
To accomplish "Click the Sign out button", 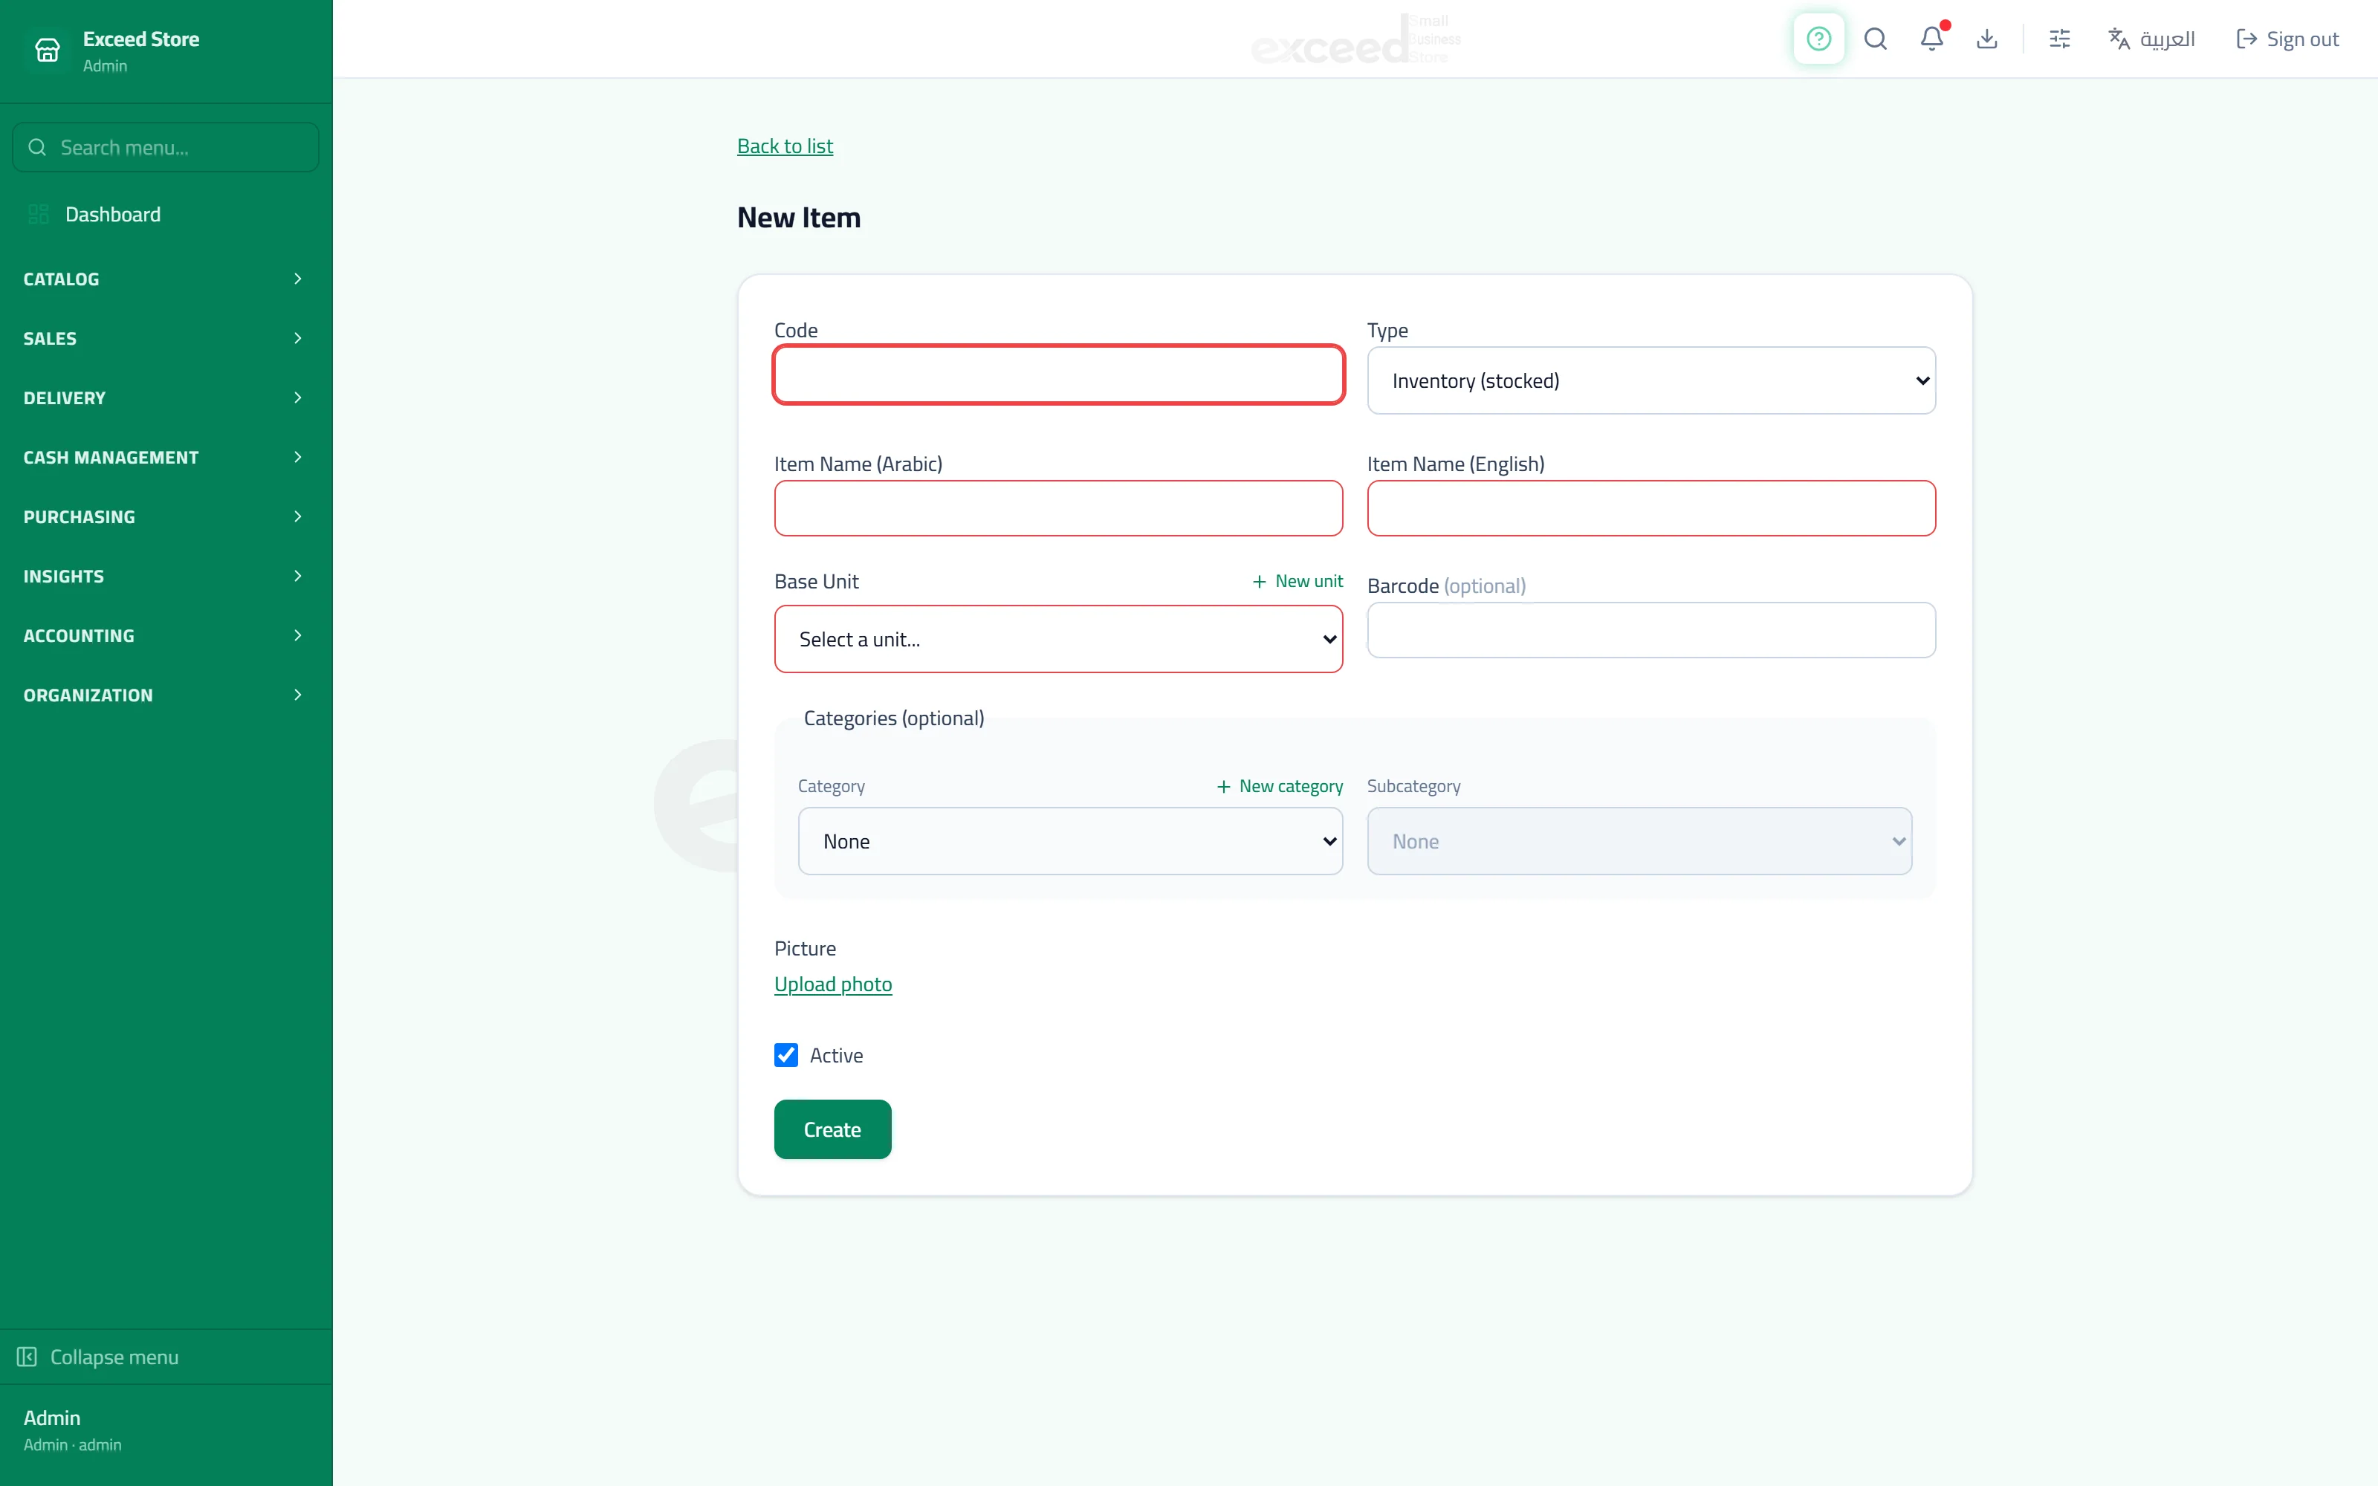I will tap(2287, 39).
